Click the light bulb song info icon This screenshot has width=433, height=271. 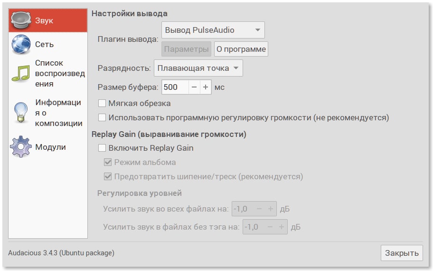click(21, 113)
